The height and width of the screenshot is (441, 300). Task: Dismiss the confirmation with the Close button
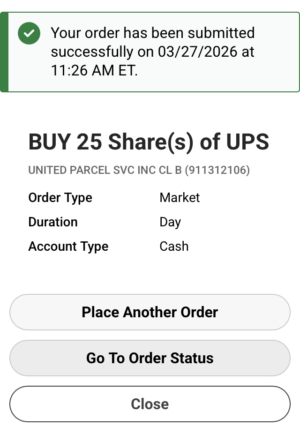click(150, 404)
